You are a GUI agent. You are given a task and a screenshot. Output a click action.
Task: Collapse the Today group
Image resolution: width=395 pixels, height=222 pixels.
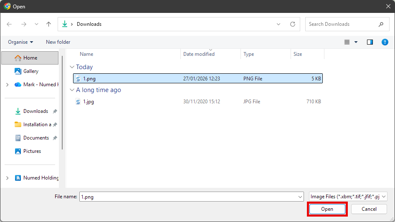click(x=72, y=67)
